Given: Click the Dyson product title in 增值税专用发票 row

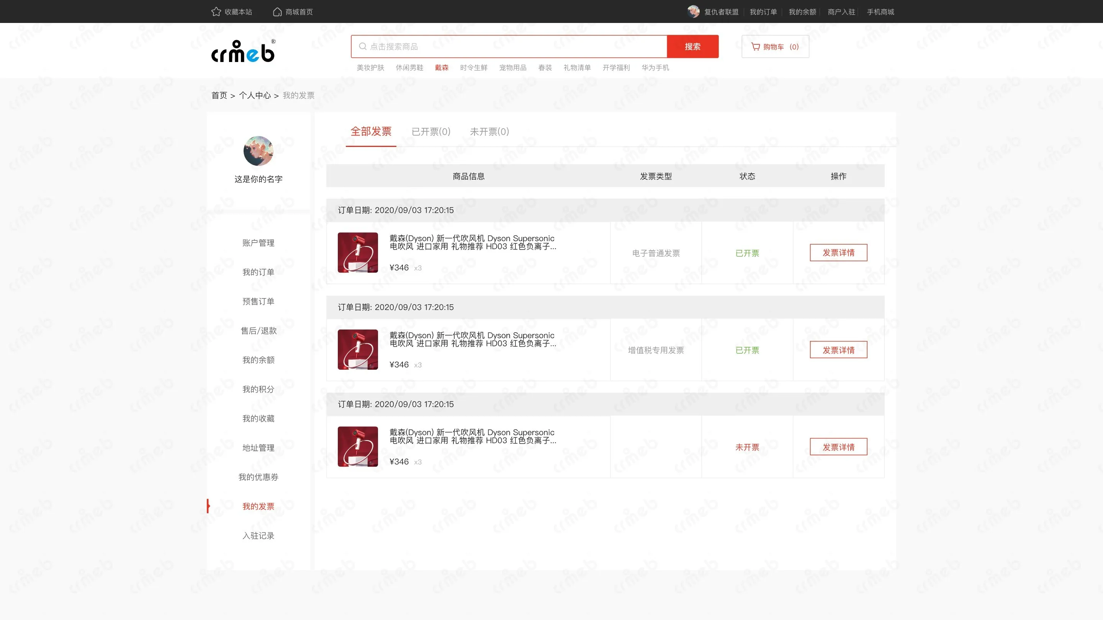Looking at the screenshot, I should click(473, 339).
